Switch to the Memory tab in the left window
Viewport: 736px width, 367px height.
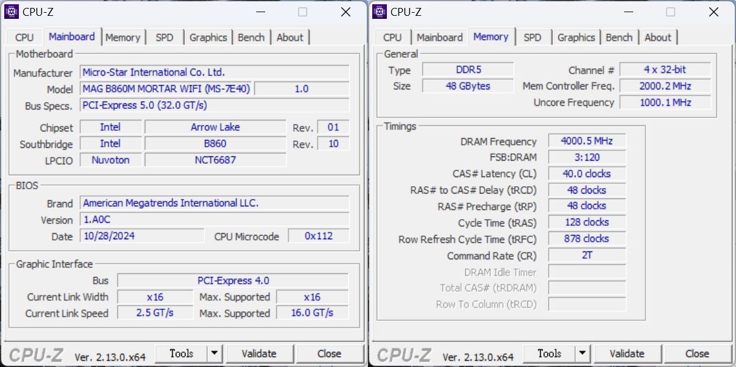(x=123, y=37)
